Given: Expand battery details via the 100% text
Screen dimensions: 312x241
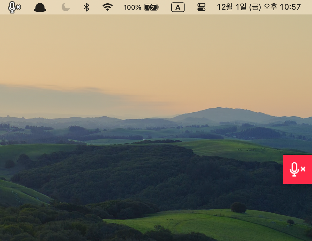Looking at the screenshot, I should pyautogui.click(x=132, y=7).
